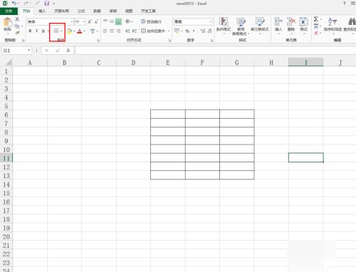
Task: Open the number format dropdown
Action: pyautogui.click(x=210, y=21)
